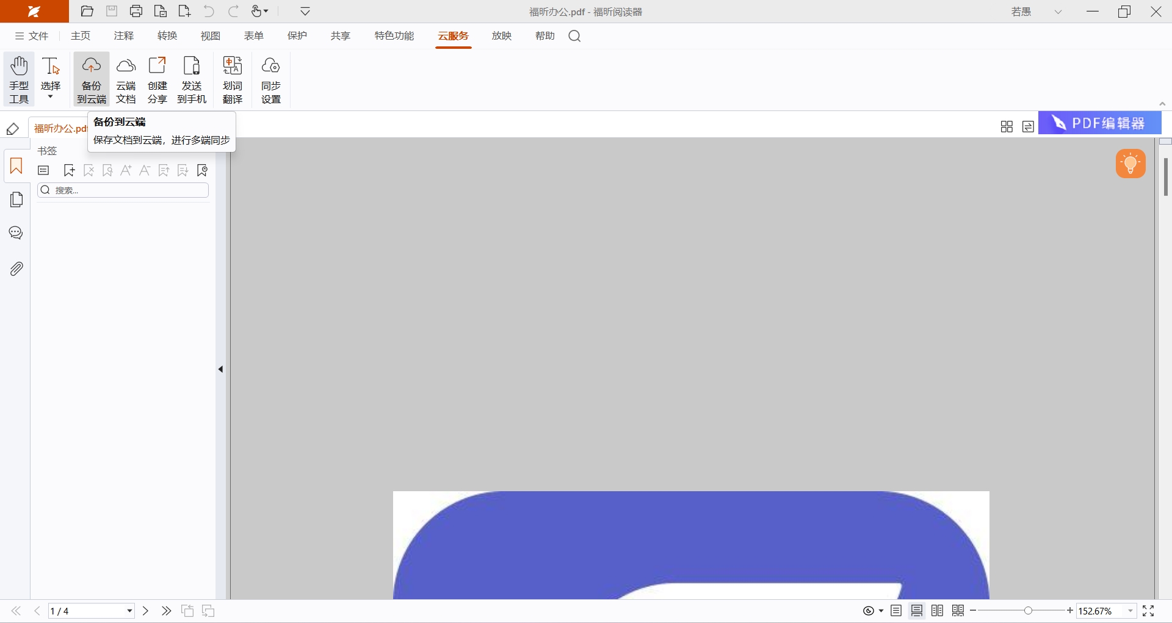The height and width of the screenshot is (623, 1172).
Task: Enable word translation (划词翻译)
Action: pos(233,79)
